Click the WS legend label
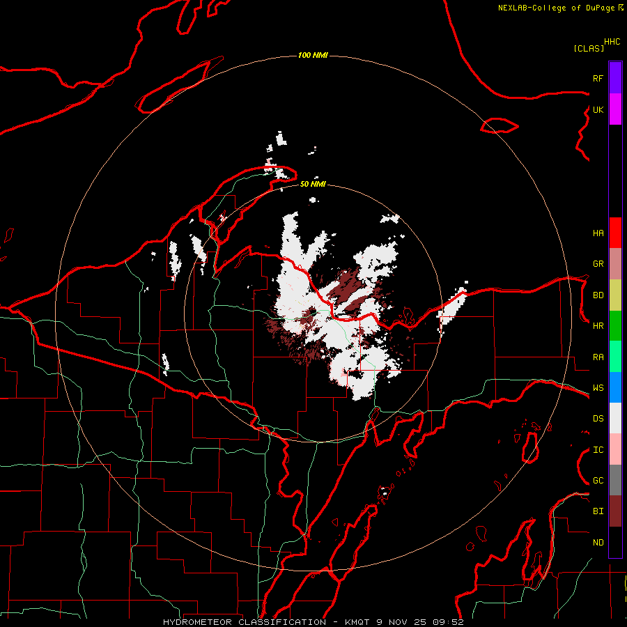The image size is (627, 627). point(598,388)
